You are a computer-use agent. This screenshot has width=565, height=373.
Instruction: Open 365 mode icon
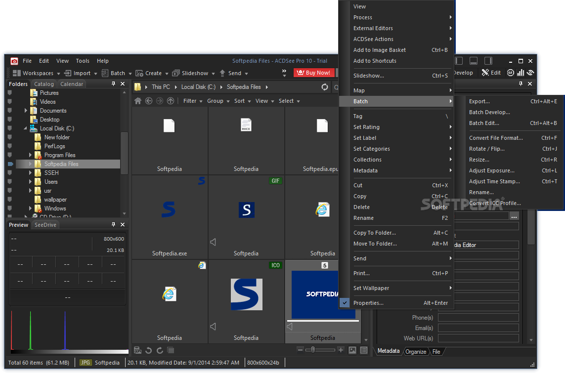pyautogui.click(x=511, y=73)
